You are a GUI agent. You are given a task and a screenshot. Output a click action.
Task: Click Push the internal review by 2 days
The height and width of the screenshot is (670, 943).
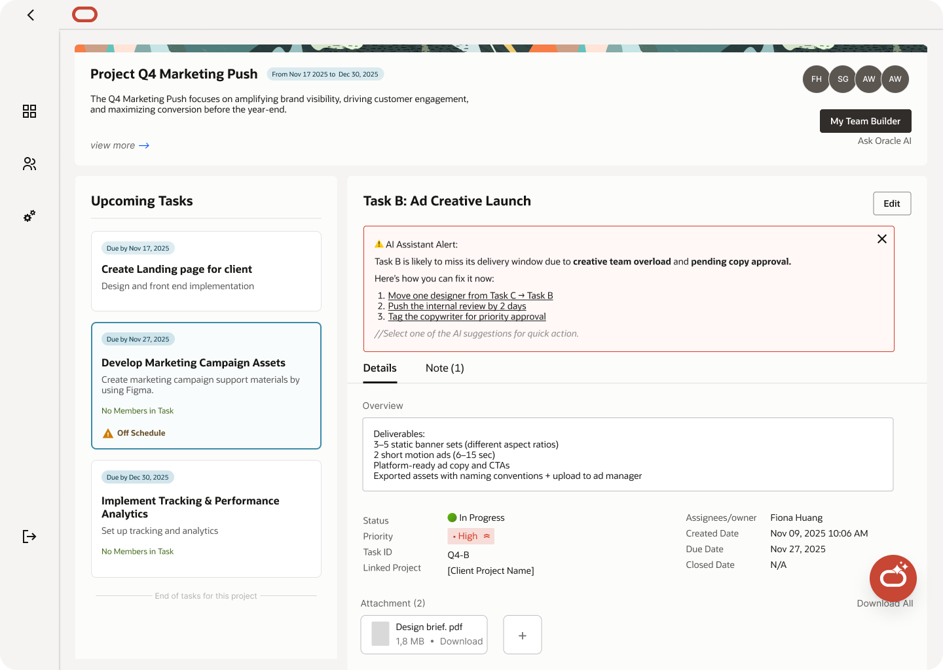[456, 306]
